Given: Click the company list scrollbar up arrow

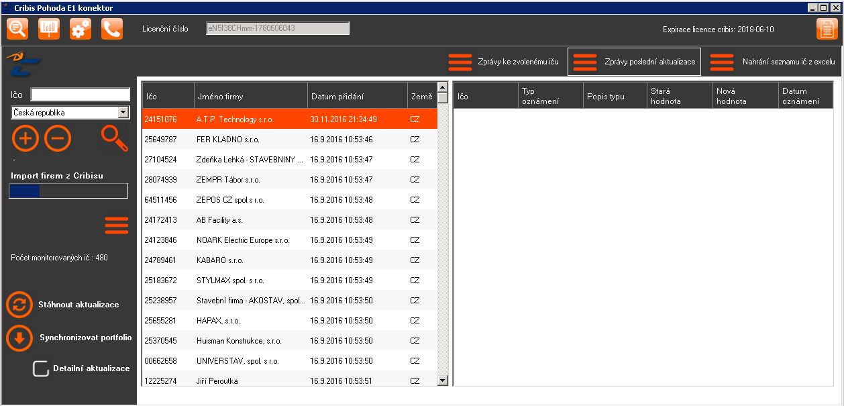Looking at the screenshot, I should tap(442, 87).
